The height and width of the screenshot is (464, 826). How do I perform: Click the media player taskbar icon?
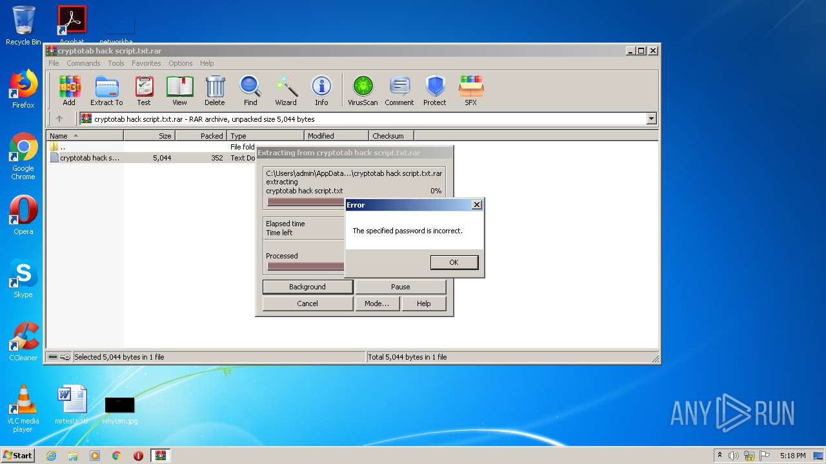95,456
